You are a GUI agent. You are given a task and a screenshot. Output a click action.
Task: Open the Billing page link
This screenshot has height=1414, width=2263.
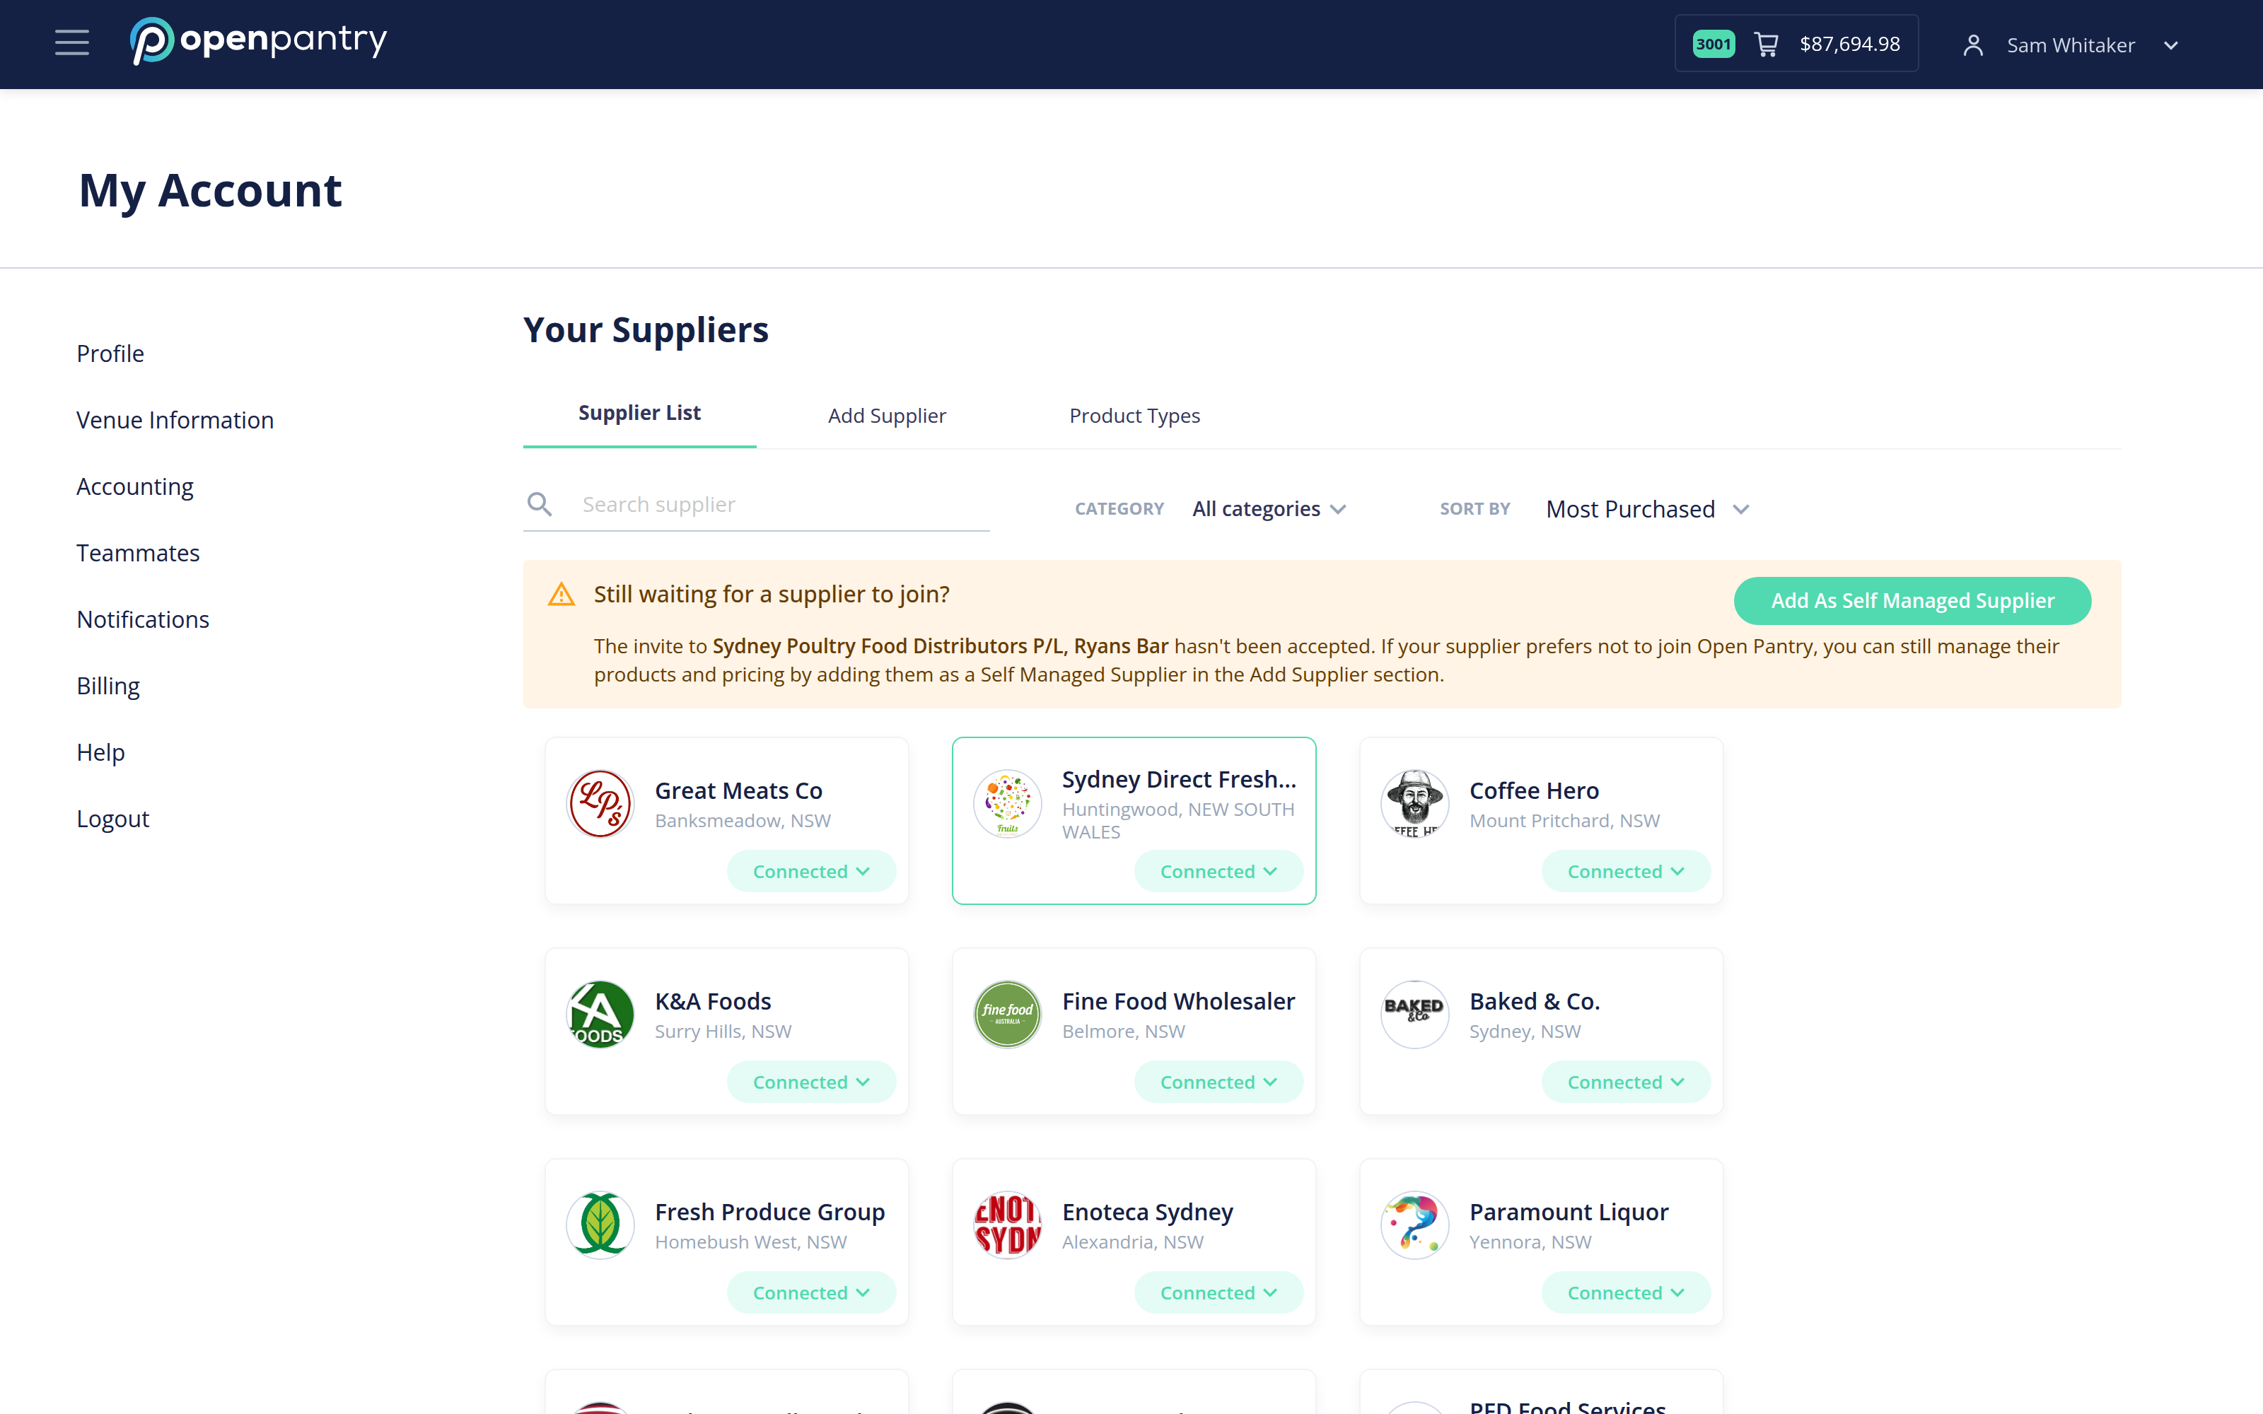(x=108, y=686)
